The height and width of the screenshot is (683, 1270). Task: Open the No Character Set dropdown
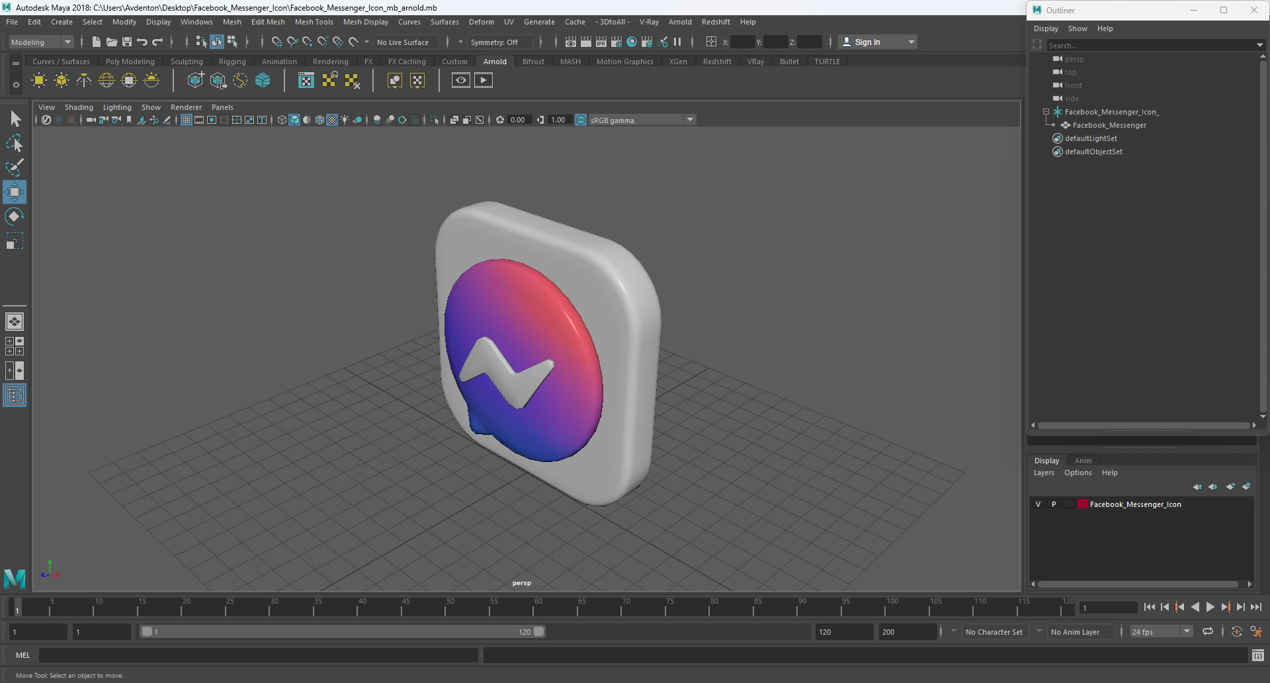[x=994, y=632]
